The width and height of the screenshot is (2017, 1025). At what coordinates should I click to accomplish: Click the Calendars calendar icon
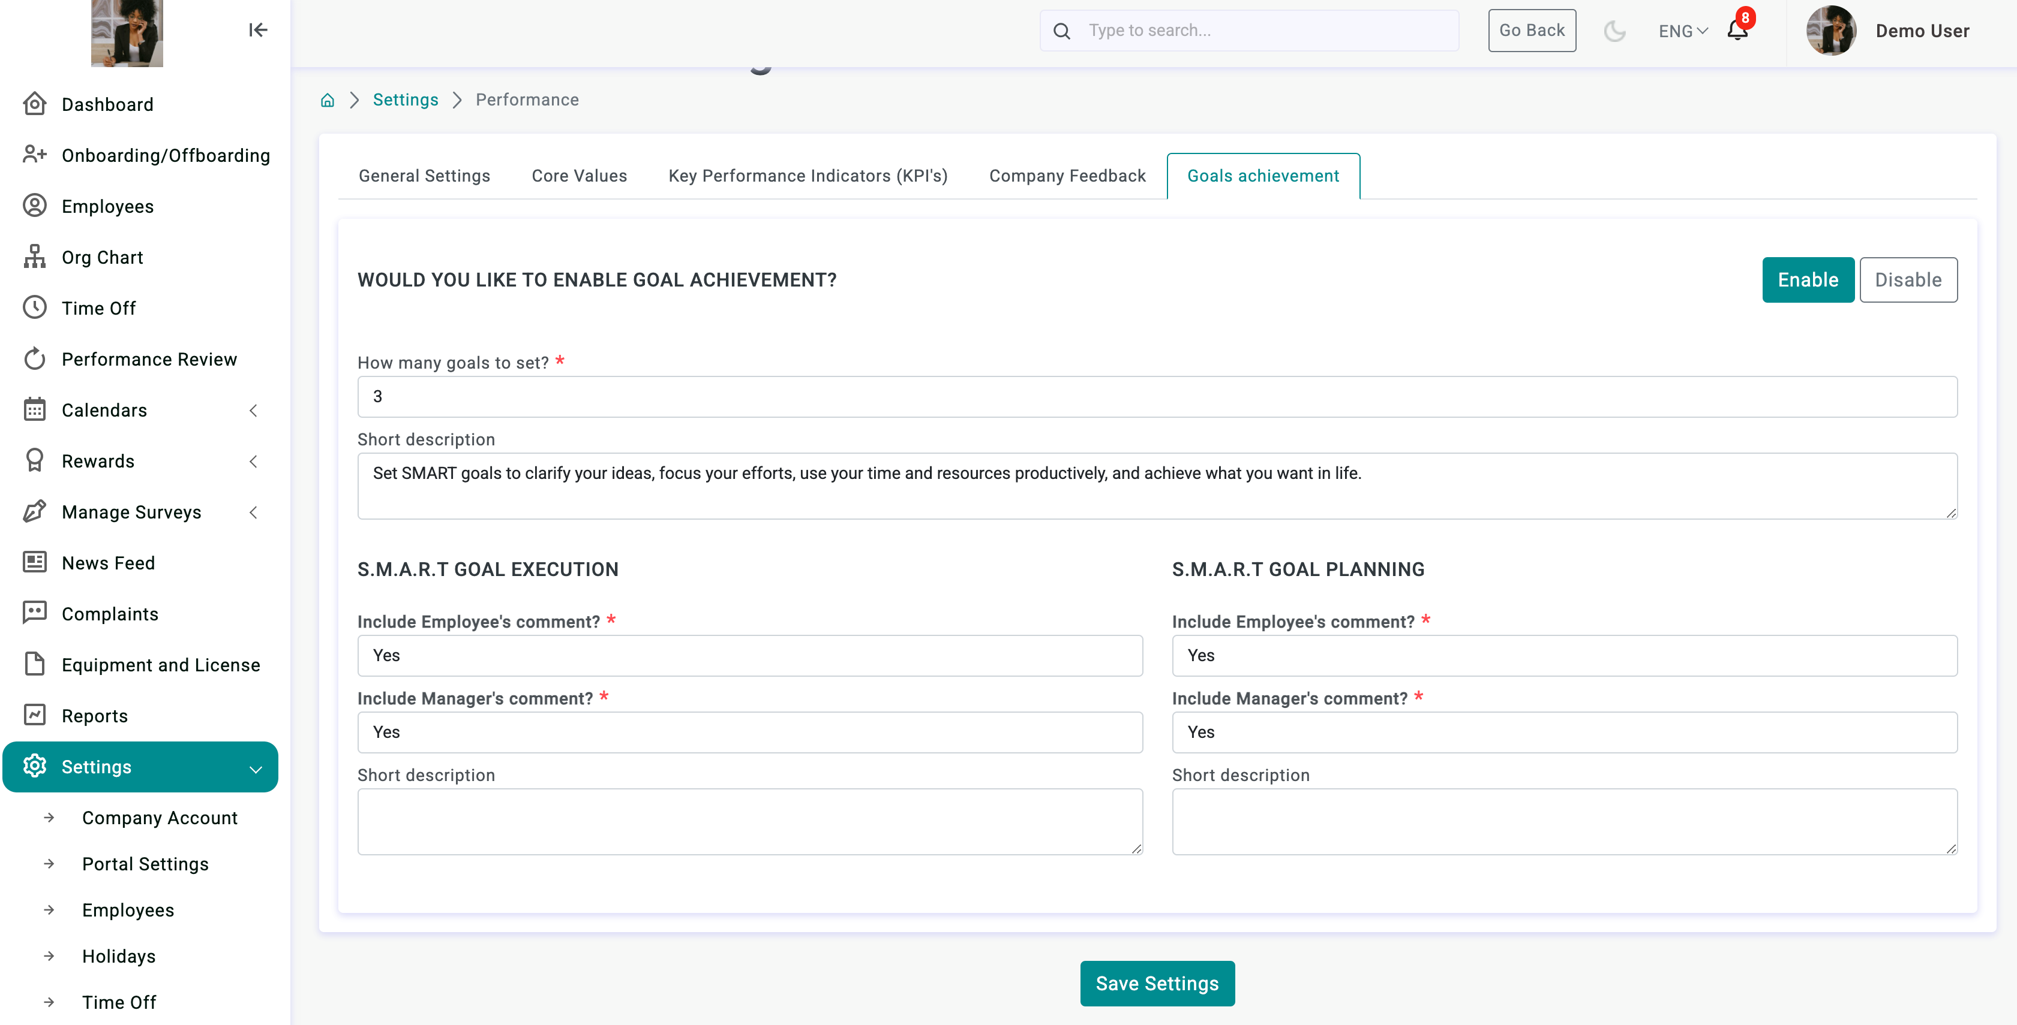pos(34,409)
